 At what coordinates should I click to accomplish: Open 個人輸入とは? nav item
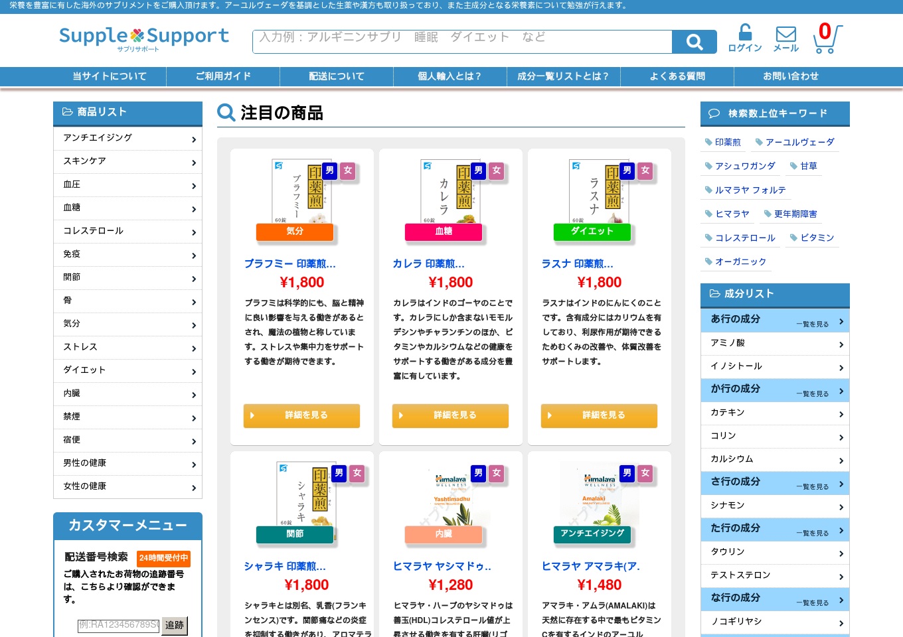click(450, 76)
